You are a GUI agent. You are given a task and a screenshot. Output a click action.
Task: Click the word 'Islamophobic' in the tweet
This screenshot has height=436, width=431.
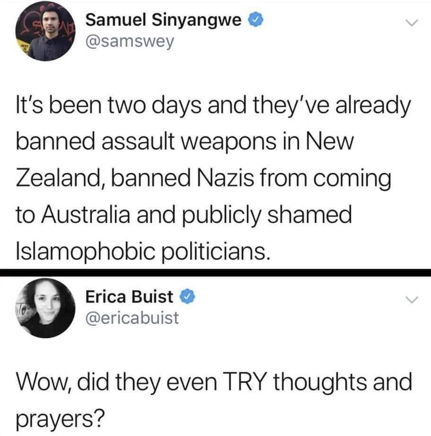(x=86, y=252)
